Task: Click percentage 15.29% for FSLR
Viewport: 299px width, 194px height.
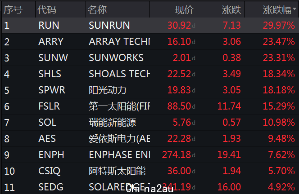Action: (x=279, y=106)
